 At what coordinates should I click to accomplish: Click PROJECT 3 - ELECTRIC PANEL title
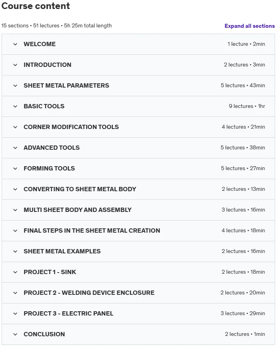click(x=68, y=313)
